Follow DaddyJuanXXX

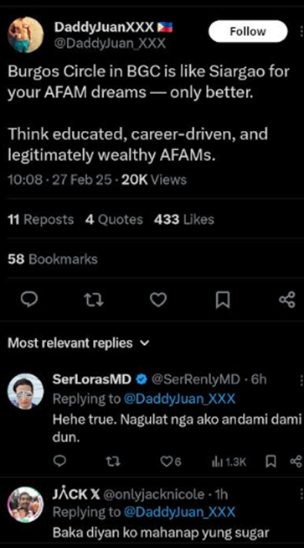coord(248,31)
